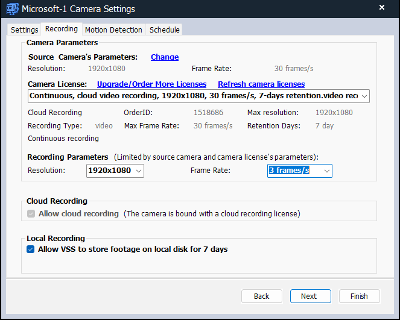
Task: Click Refresh camera licenses link
Action: tap(261, 84)
